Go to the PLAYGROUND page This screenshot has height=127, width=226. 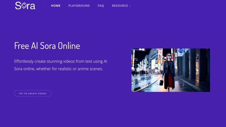[x=79, y=6]
